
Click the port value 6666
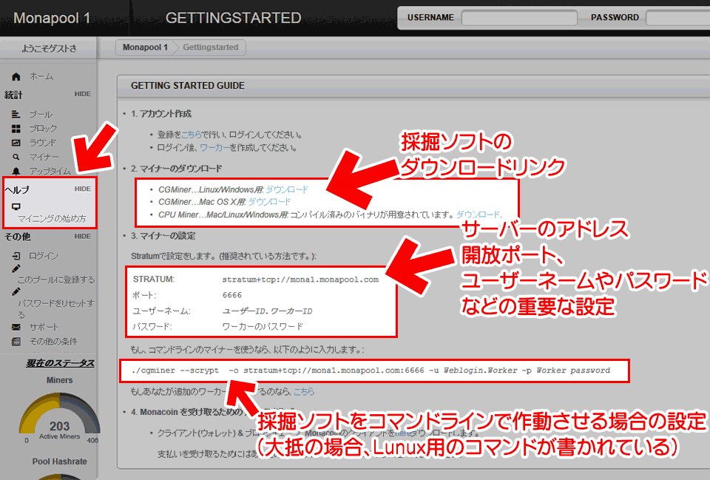(231, 295)
